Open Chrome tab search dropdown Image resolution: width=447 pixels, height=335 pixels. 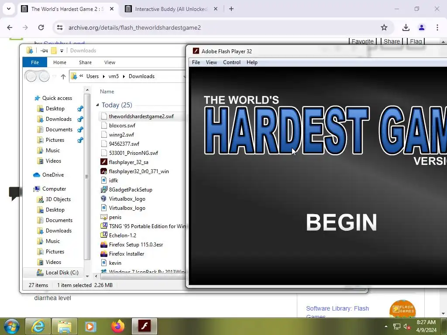[9, 9]
